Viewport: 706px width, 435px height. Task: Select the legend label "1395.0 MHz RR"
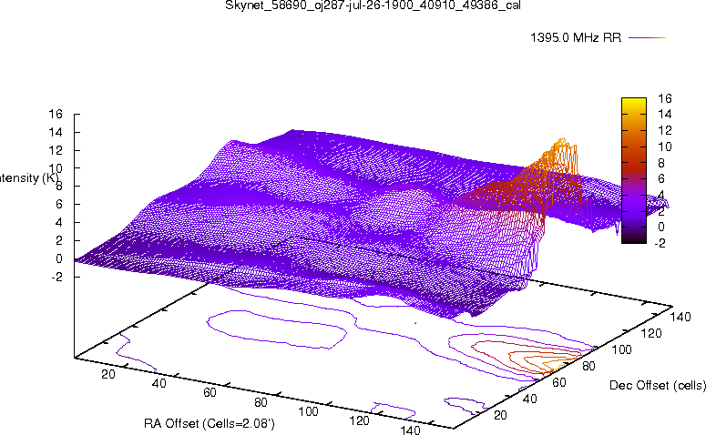pos(576,38)
